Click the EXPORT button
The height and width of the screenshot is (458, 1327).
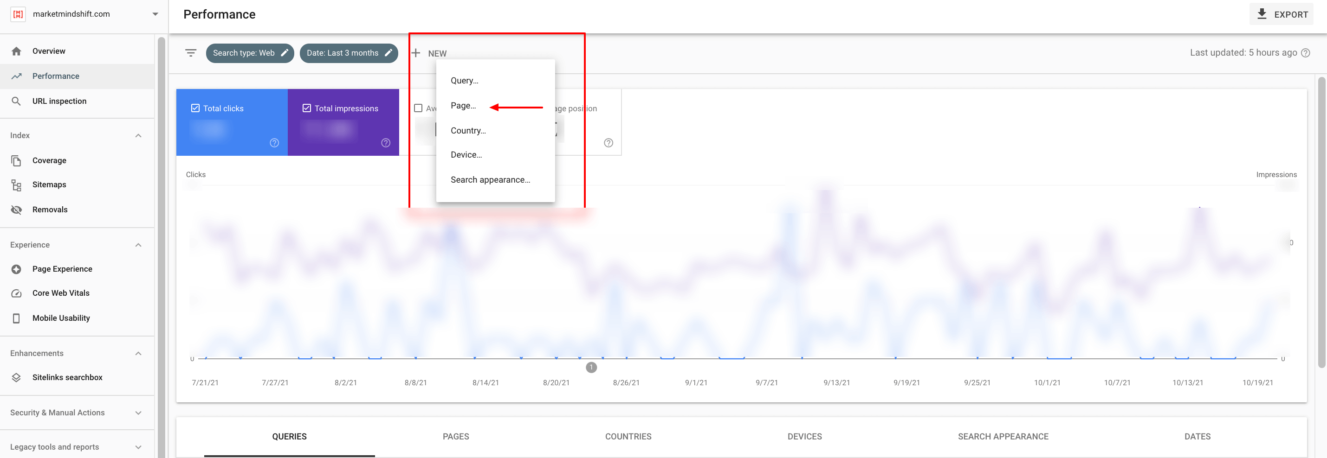[x=1282, y=14]
